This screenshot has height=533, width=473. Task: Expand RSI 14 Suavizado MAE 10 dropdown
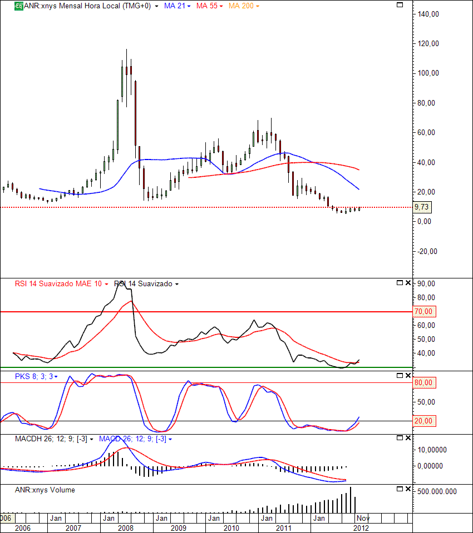point(106,284)
